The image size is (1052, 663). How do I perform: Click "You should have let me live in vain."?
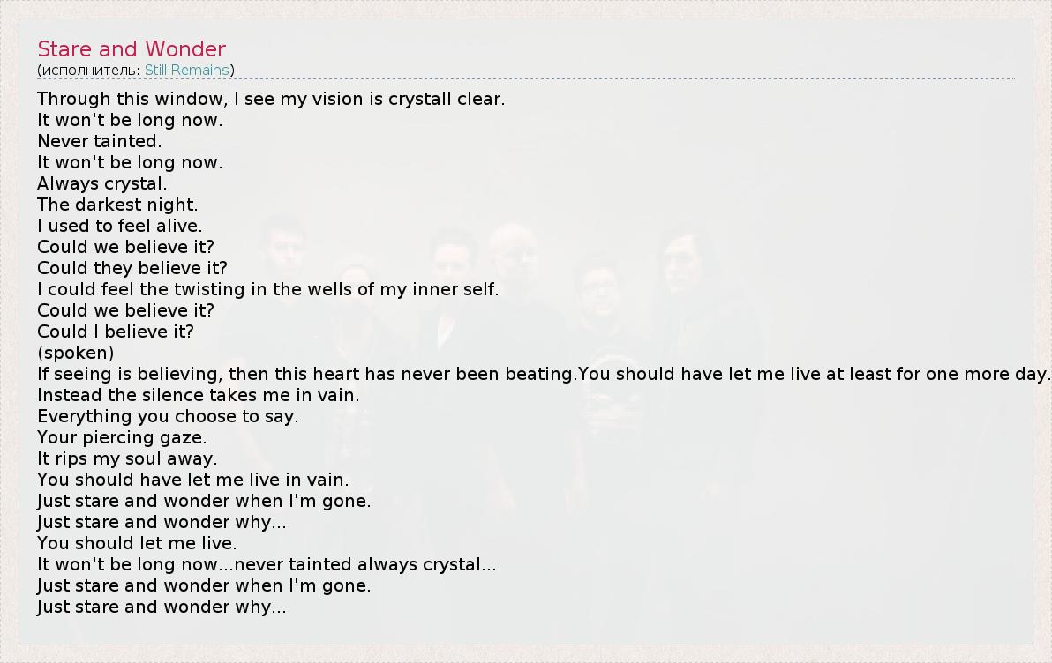(x=193, y=480)
